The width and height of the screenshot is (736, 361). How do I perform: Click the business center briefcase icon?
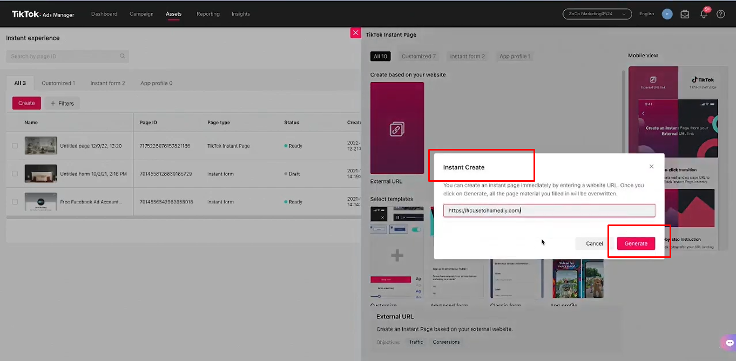click(685, 14)
